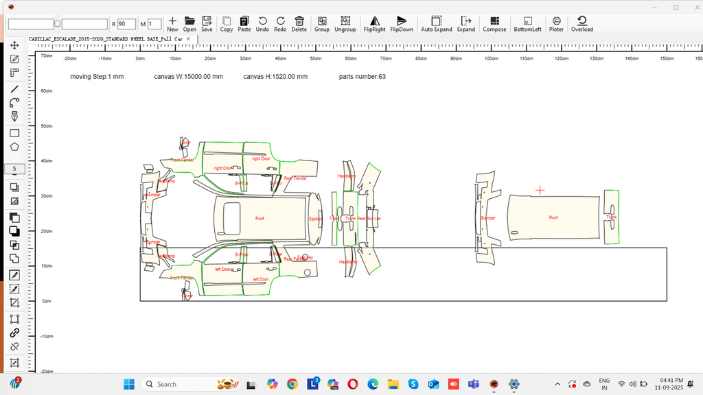The image size is (703, 395).
Task: Click the FlipDown toolbar icon
Action: point(402,24)
